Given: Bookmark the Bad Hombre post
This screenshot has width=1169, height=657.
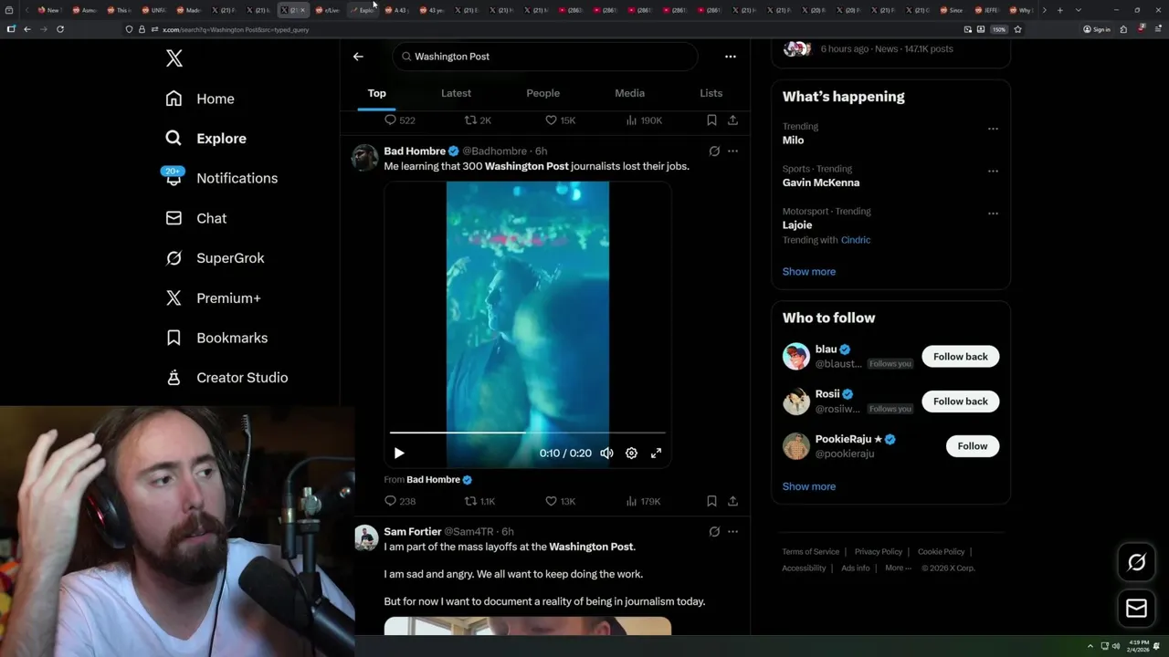Looking at the screenshot, I should (711, 501).
